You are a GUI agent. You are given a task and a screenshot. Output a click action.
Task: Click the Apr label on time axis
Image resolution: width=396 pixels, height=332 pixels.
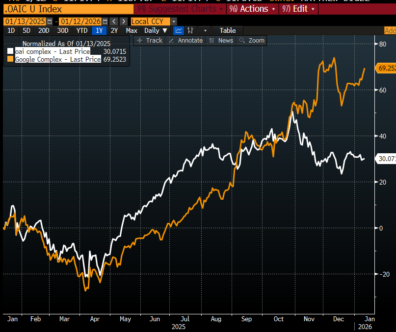pos(95,319)
